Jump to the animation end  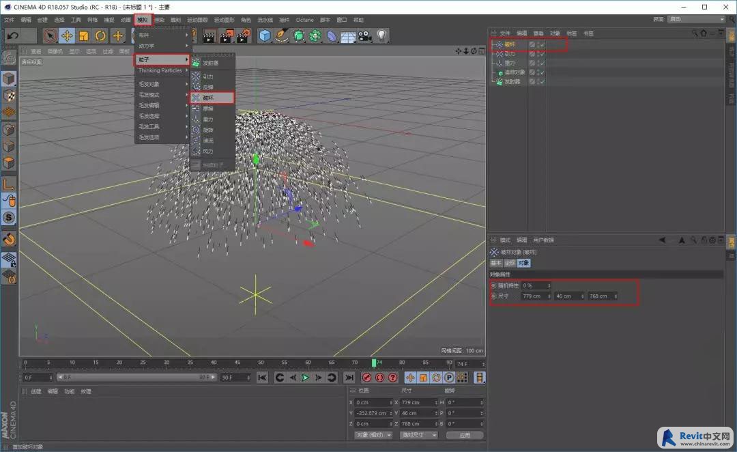coord(349,378)
